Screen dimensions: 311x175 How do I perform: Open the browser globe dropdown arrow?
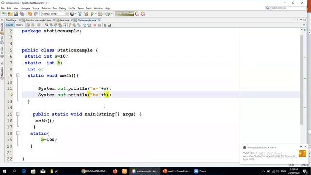(76, 14)
